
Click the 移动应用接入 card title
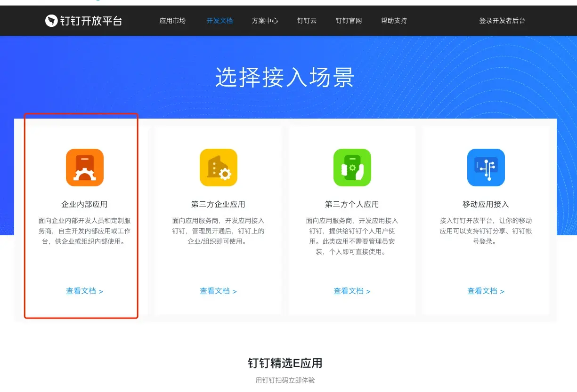tap(486, 204)
